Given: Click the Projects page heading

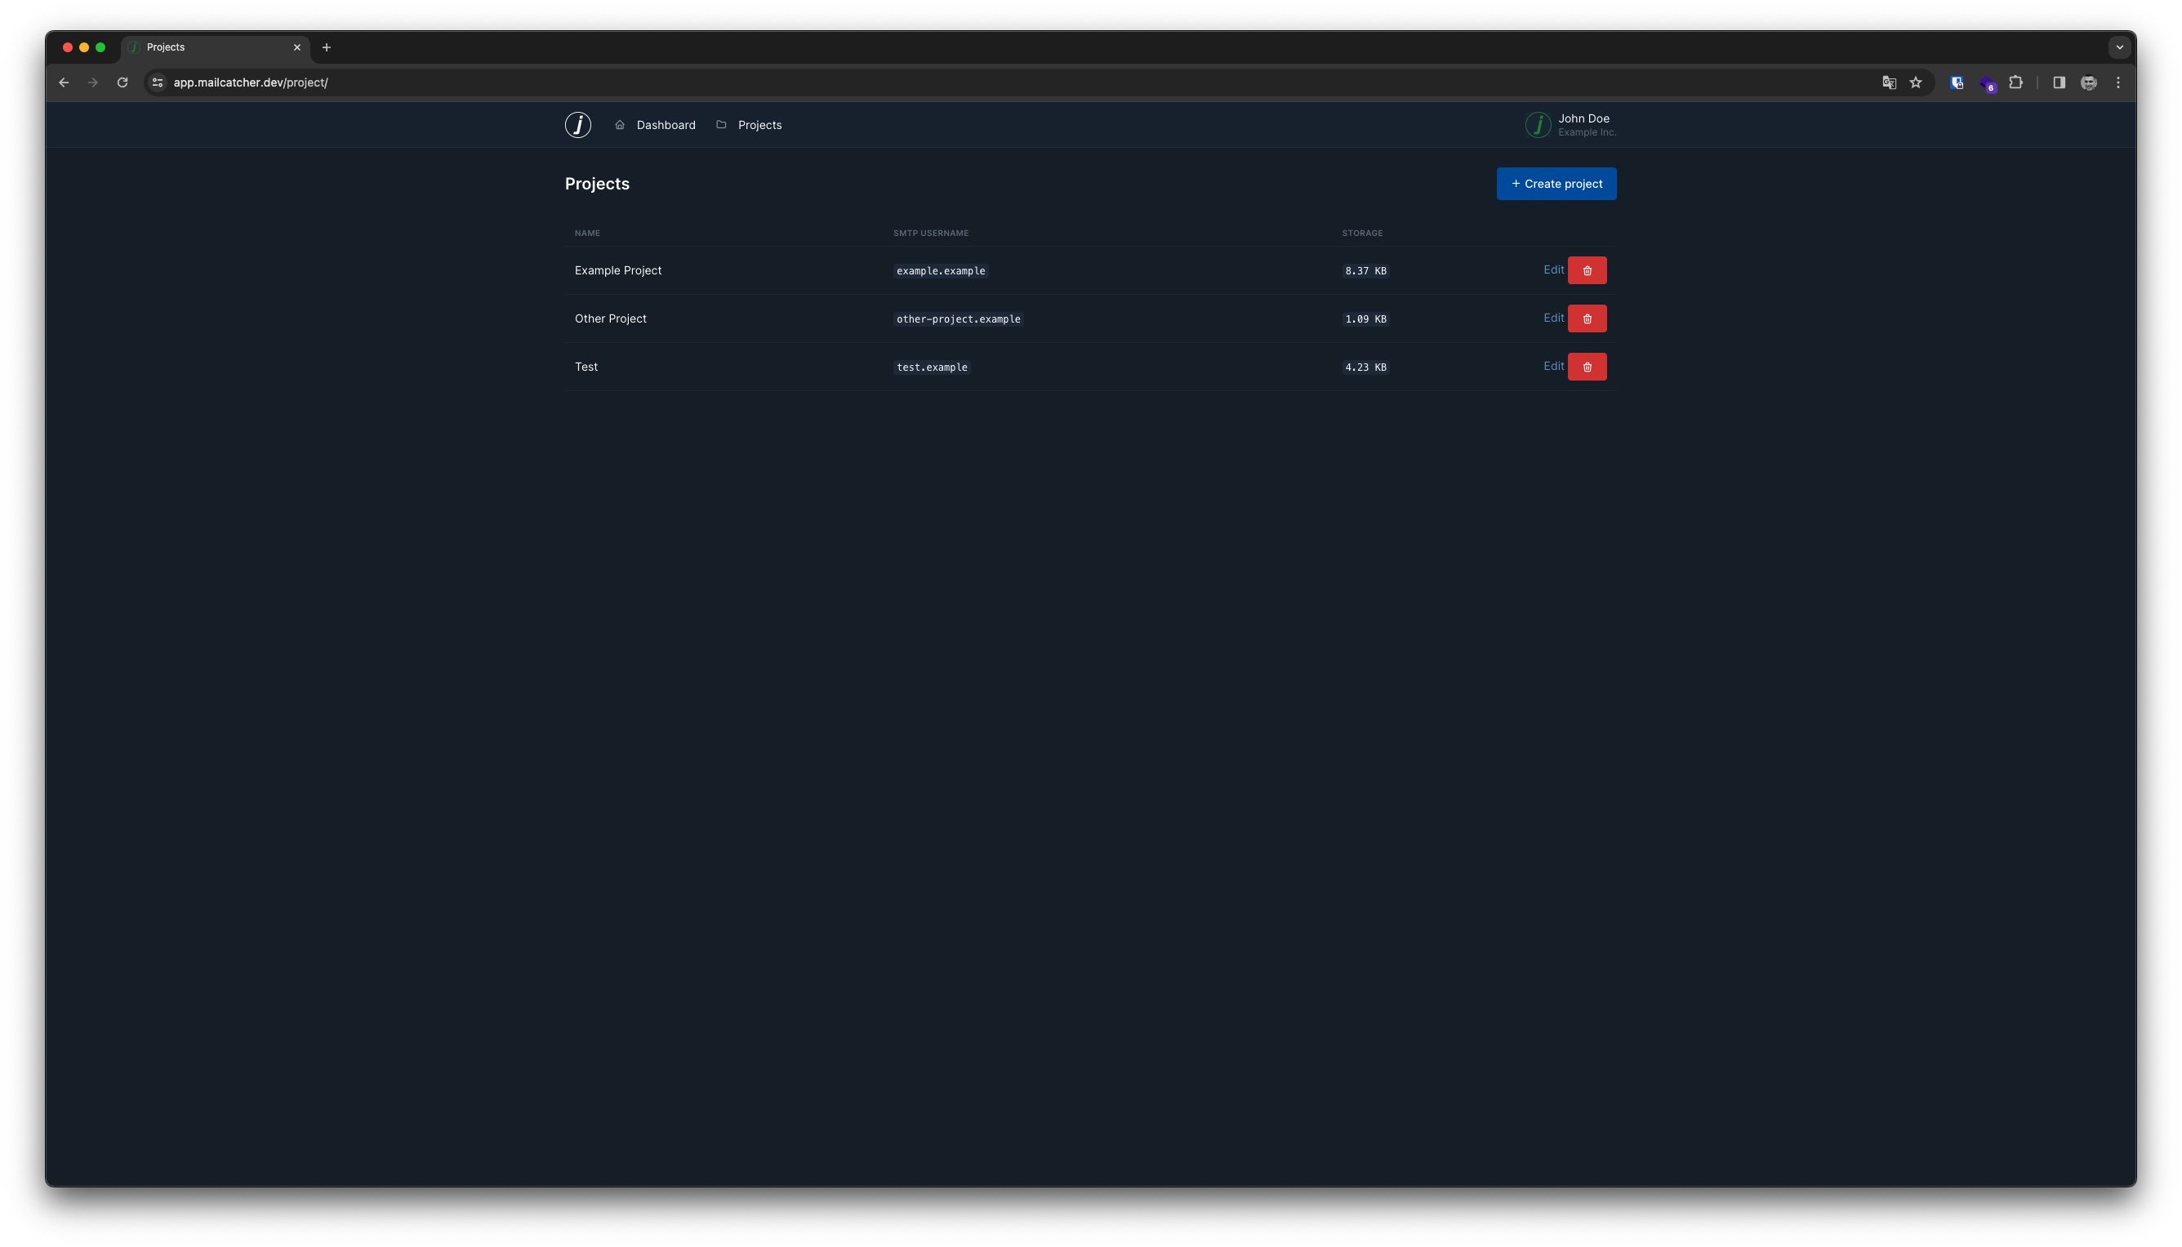Looking at the screenshot, I should 597,184.
